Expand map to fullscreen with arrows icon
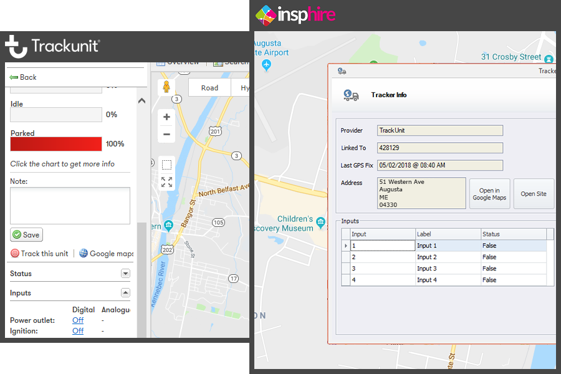The image size is (561, 374). 166,181
